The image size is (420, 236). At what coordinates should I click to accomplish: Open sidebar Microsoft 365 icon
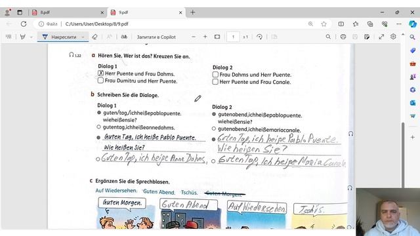(413, 90)
